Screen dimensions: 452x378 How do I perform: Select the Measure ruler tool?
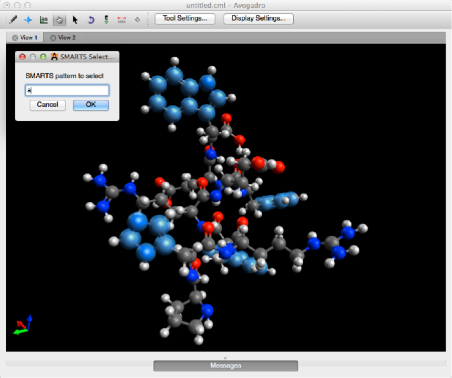click(122, 20)
